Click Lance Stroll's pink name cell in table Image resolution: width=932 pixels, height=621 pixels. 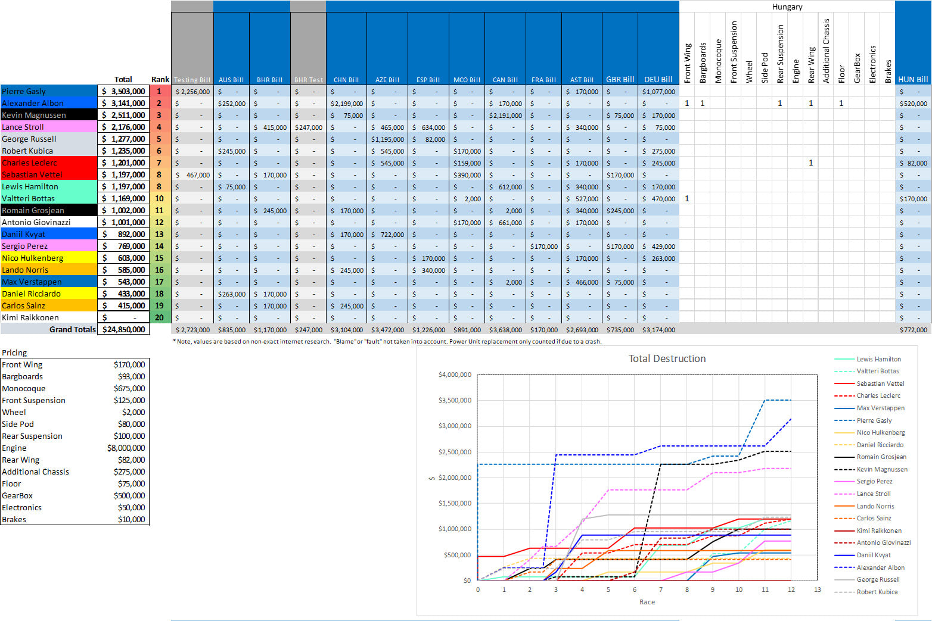pyautogui.click(x=49, y=127)
